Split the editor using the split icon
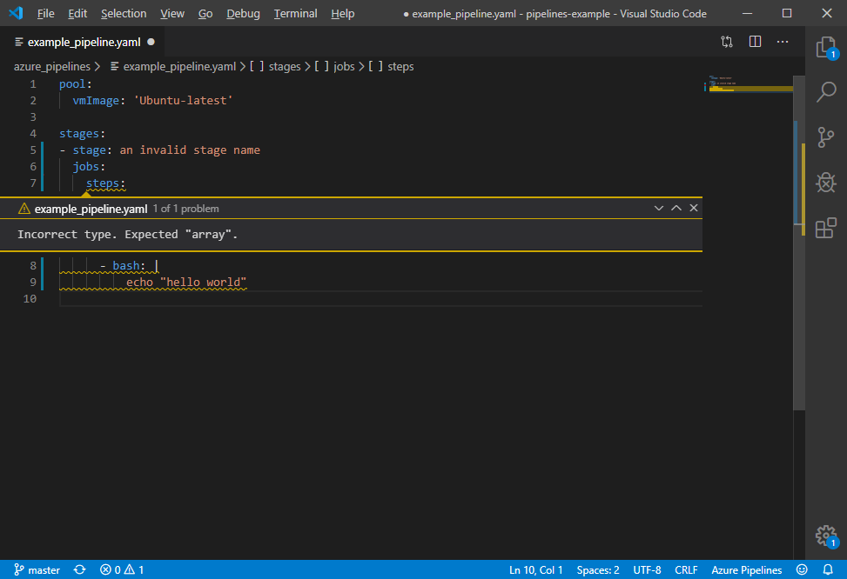 pos(754,41)
